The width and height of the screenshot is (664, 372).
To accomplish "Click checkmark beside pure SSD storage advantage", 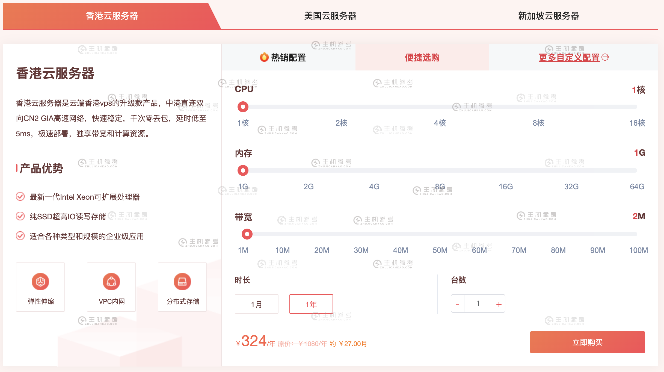I will coord(20,217).
